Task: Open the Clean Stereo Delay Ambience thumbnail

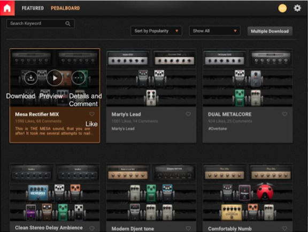Action: (55, 192)
